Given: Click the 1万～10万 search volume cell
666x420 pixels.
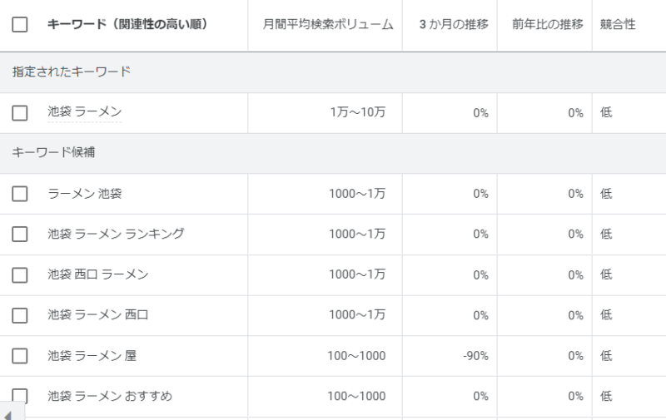Looking at the screenshot, I should [358, 113].
